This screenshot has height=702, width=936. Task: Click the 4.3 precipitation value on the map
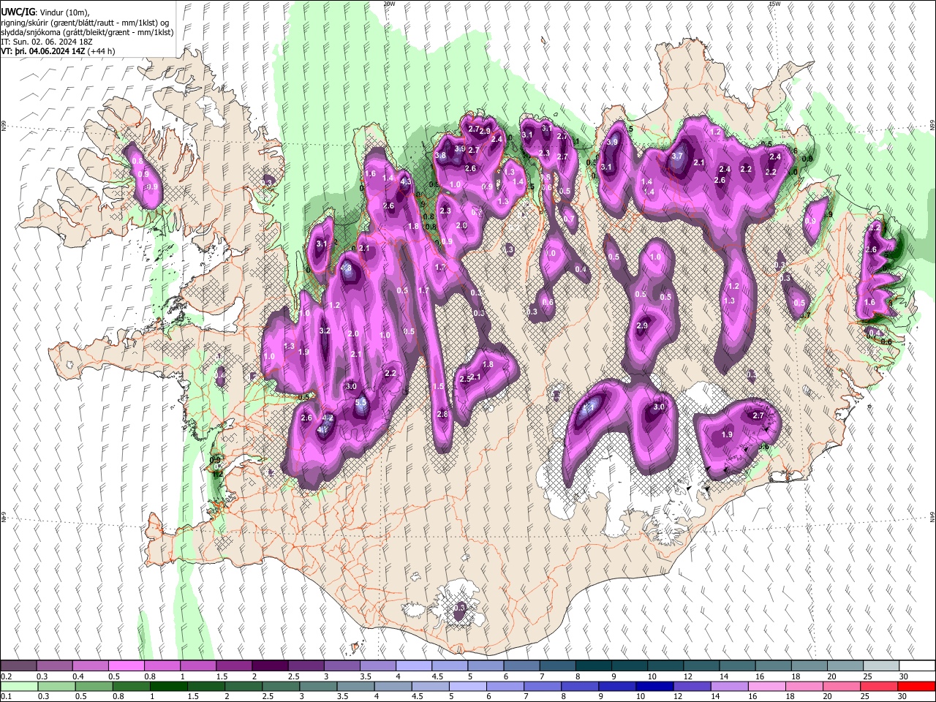click(407, 182)
